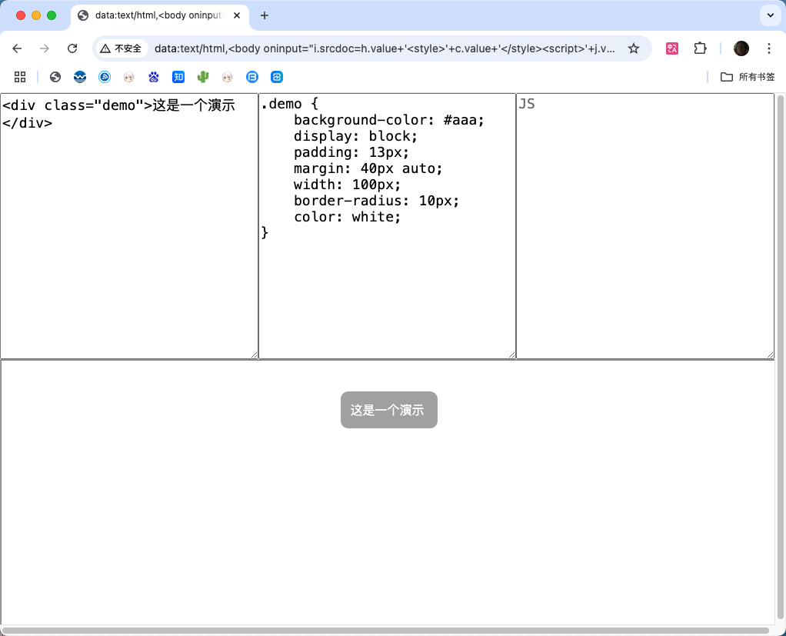
Task: Open the browser profile avatar menu
Action: 741,48
